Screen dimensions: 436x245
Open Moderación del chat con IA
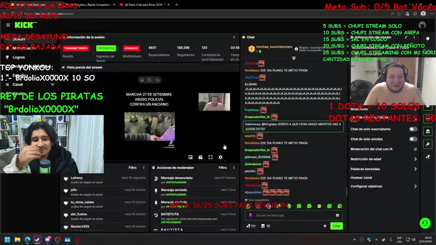point(384,149)
